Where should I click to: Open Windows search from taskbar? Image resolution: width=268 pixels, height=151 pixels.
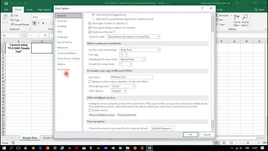point(11,148)
